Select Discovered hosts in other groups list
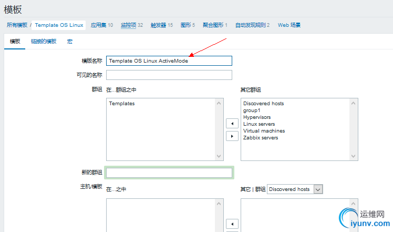Screen dimensions: 393x232 pos(263,104)
